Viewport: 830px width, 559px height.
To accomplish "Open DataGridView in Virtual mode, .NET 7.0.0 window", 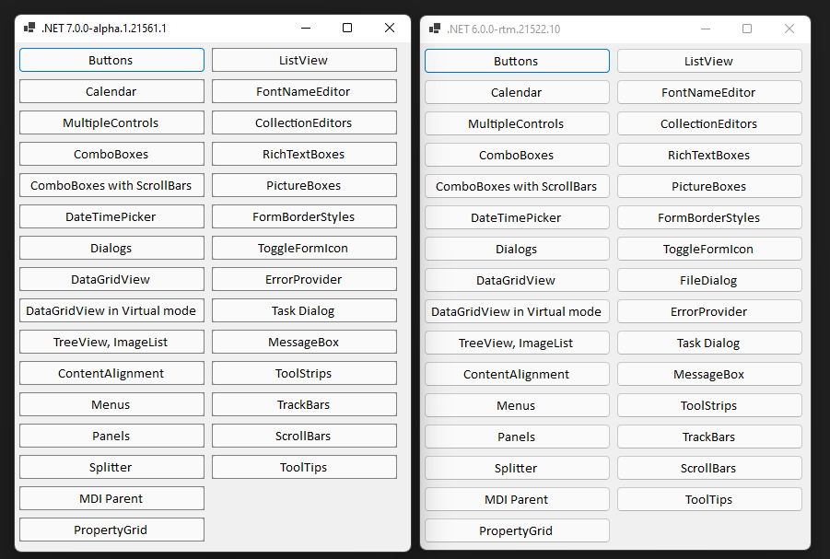I will (111, 310).
